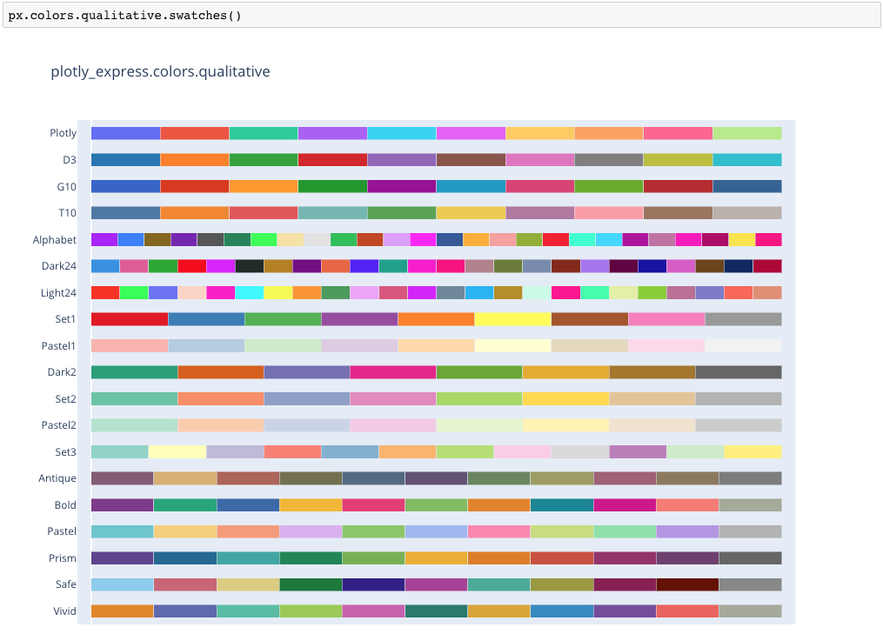Select the T10 row label

click(x=67, y=213)
